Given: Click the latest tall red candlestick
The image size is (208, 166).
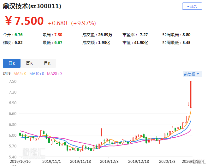Looking at the screenshot, I should pos(191,94).
